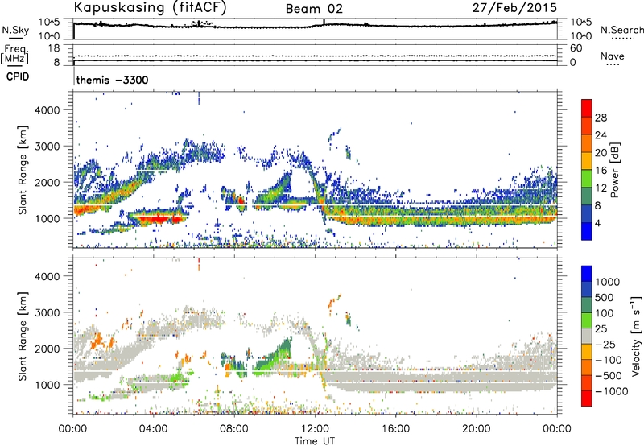Click the 'N.Search' legend label
Viewport: 644px width, 446px height.
pyautogui.click(x=621, y=30)
